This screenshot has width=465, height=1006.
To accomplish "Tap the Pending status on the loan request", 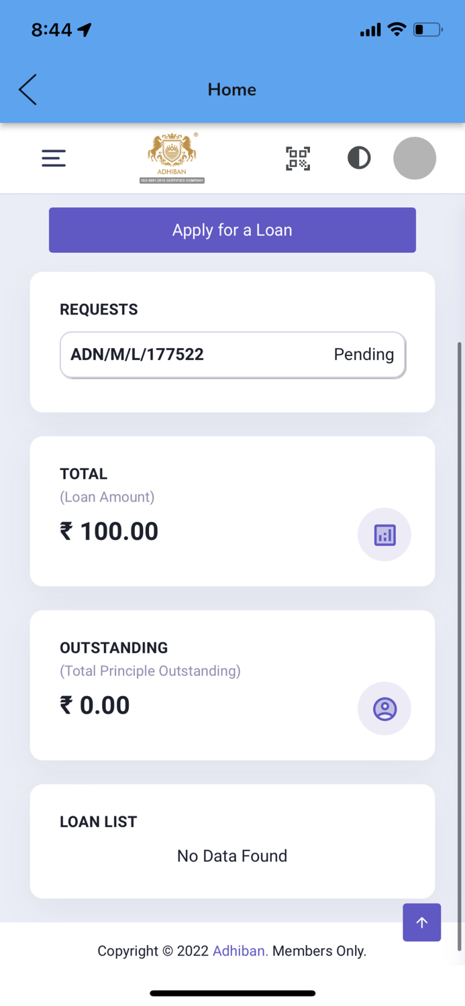I will coord(363,354).
